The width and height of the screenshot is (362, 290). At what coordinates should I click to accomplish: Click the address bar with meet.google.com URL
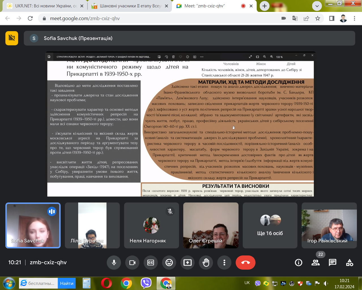[x=159, y=18]
